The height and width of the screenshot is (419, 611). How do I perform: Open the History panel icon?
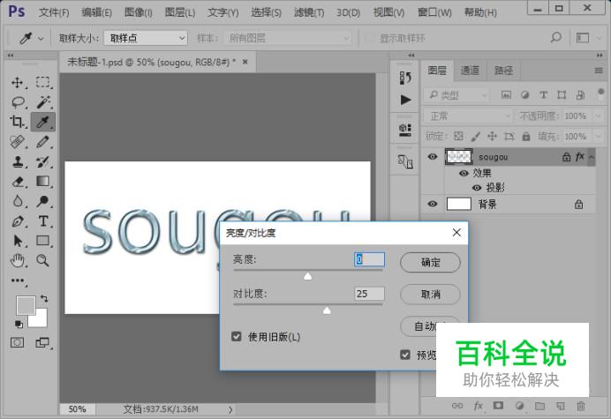[x=405, y=78]
